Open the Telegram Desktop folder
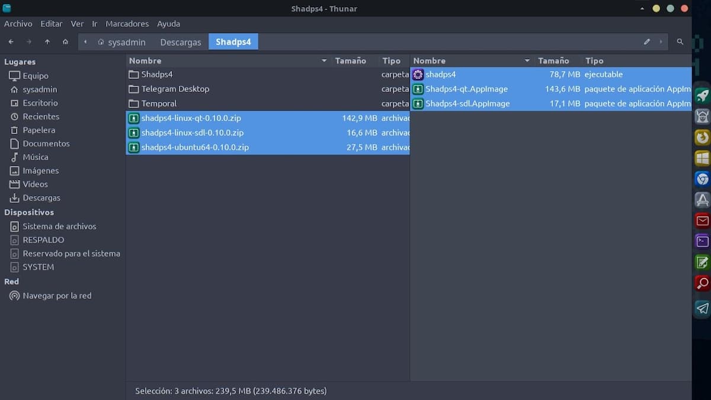This screenshot has height=400, width=711. [x=175, y=89]
